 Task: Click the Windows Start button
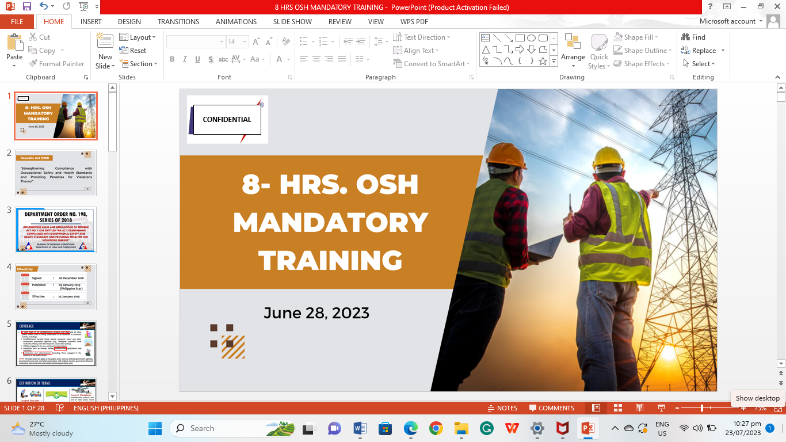tap(155, 428)
